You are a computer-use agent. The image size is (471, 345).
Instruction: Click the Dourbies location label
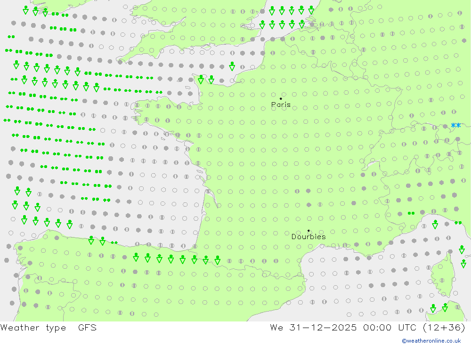[309, 237]
